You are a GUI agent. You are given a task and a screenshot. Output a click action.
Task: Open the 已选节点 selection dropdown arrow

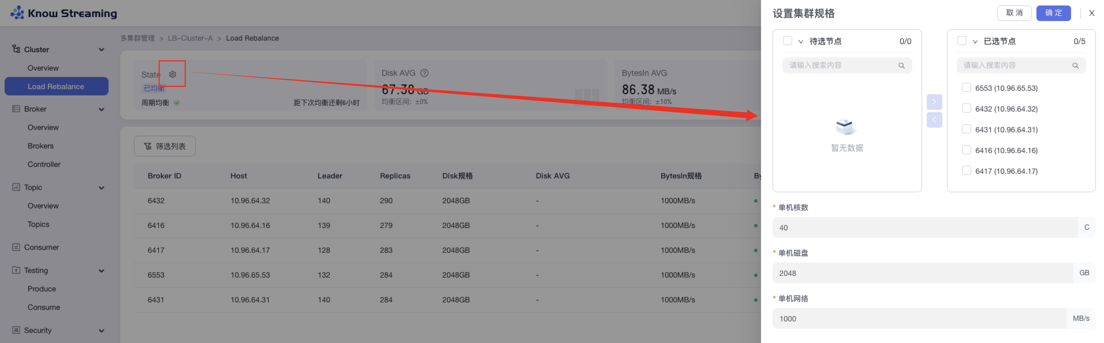[975, 42]
